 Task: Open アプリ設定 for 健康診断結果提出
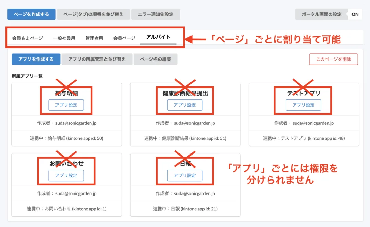coord(185,105)
